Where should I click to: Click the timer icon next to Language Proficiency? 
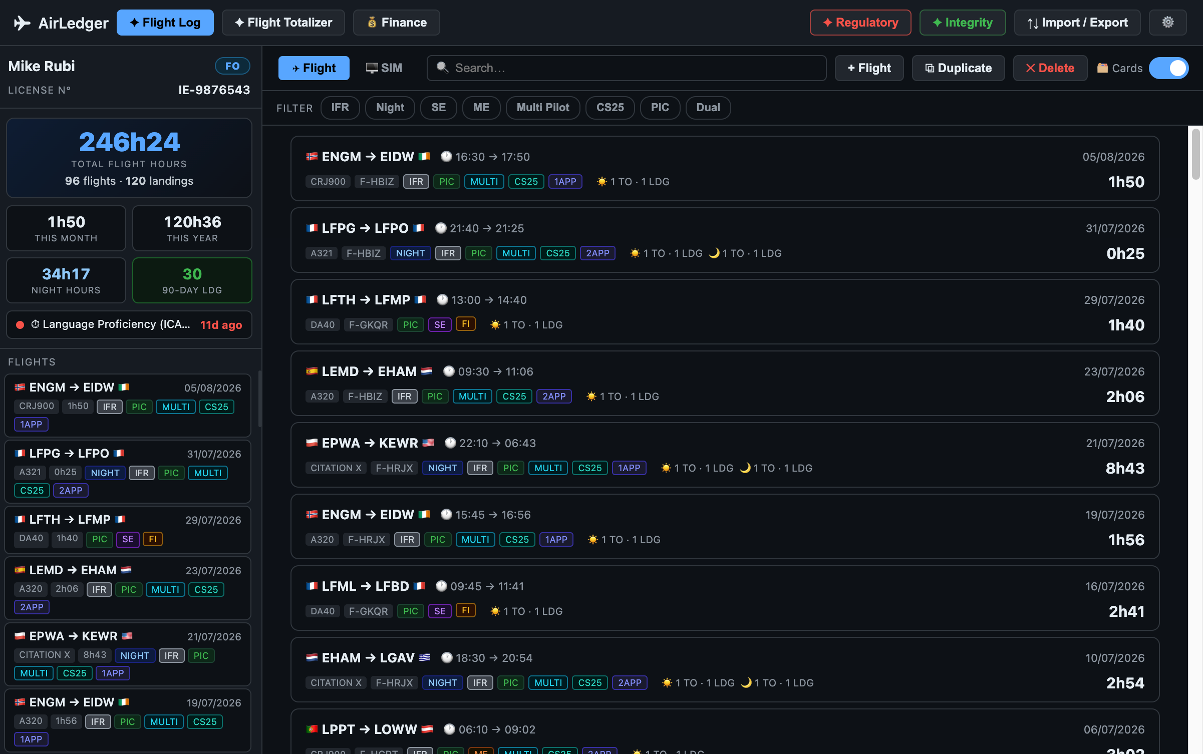(35, 324)
